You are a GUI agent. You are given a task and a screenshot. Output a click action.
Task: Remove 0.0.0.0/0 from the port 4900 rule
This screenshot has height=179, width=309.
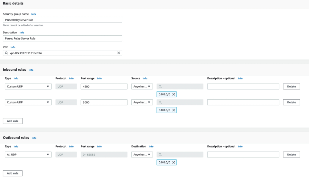(x=173, y=94)
